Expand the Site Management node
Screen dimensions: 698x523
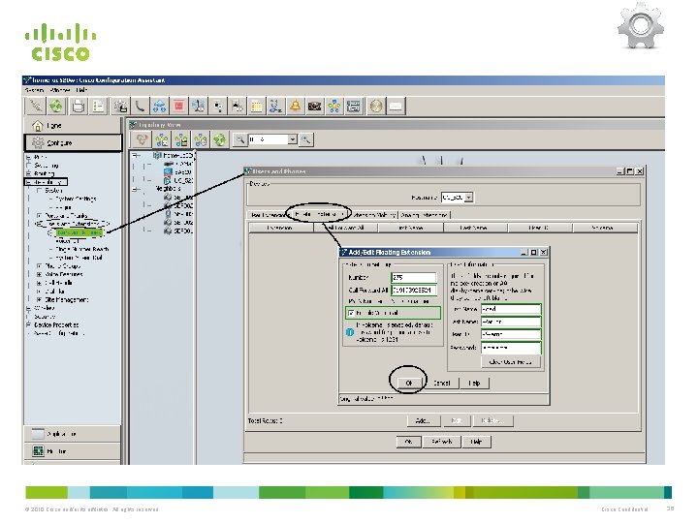(x=39, y=299)
